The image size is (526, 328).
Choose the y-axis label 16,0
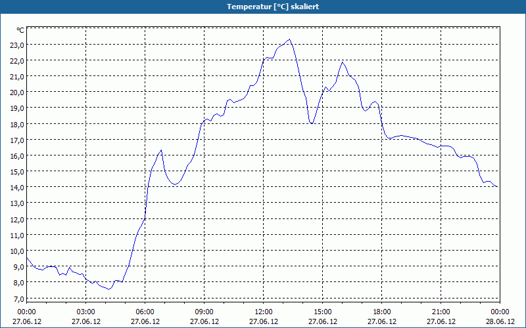[x=17, y=155]
